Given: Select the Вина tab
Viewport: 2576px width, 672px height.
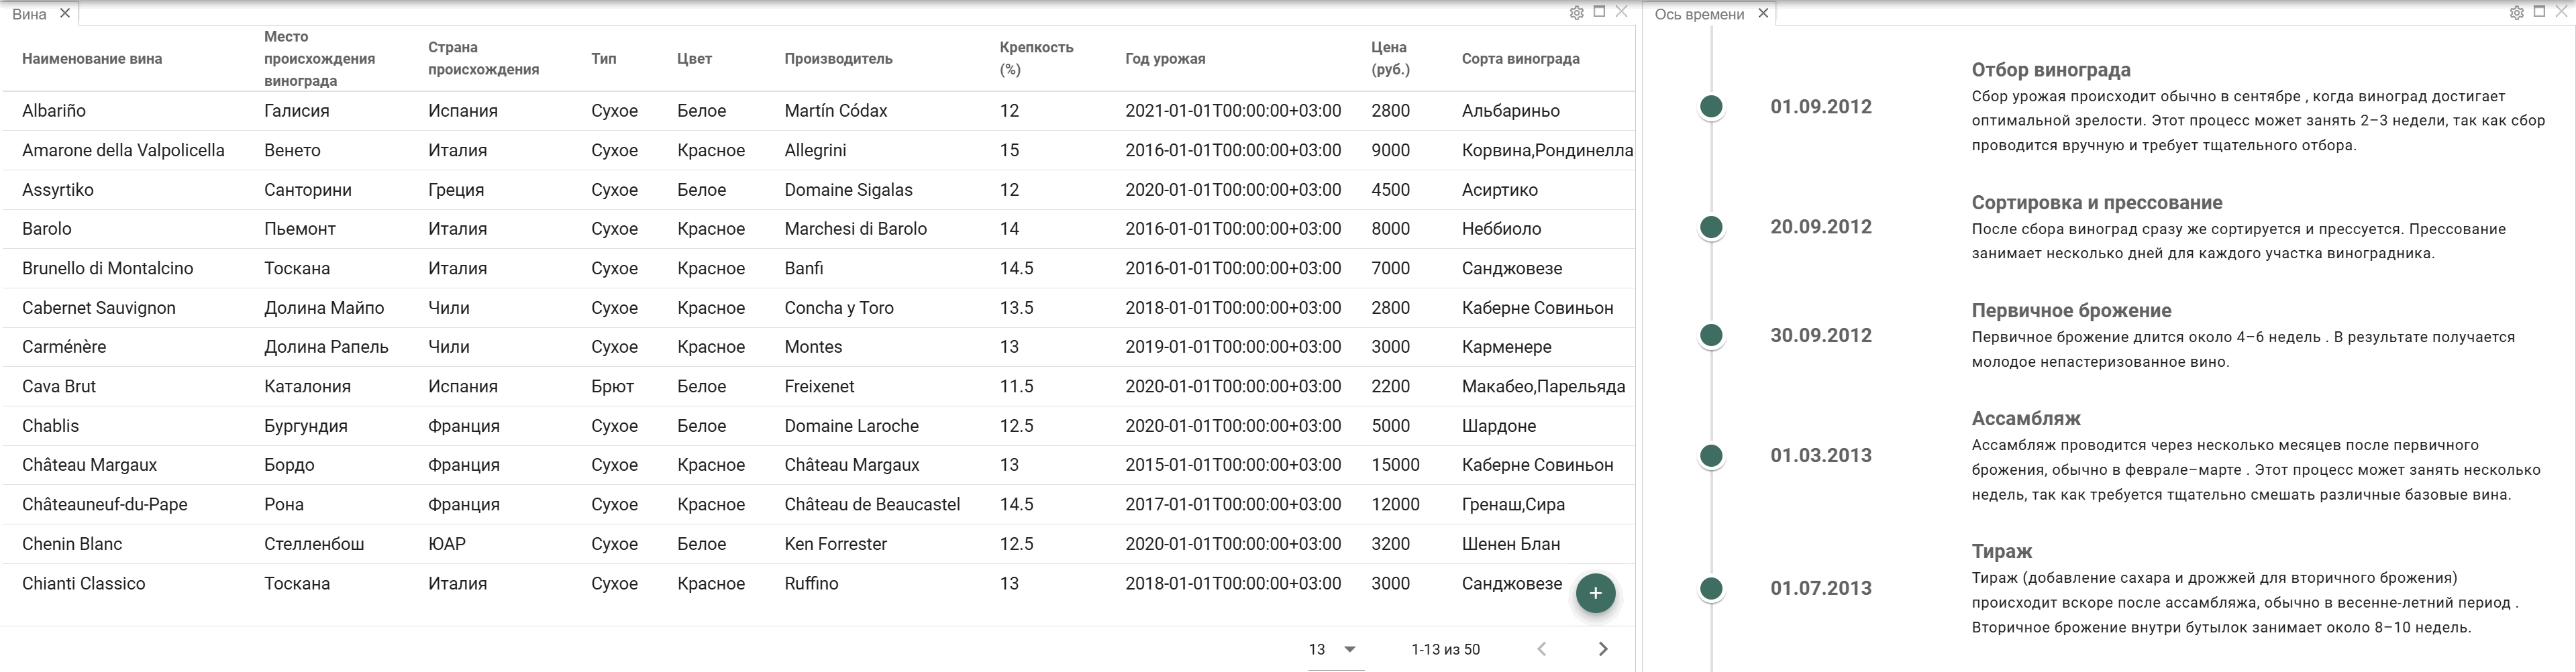Looking at the screenshot, I should click(30, 14).
